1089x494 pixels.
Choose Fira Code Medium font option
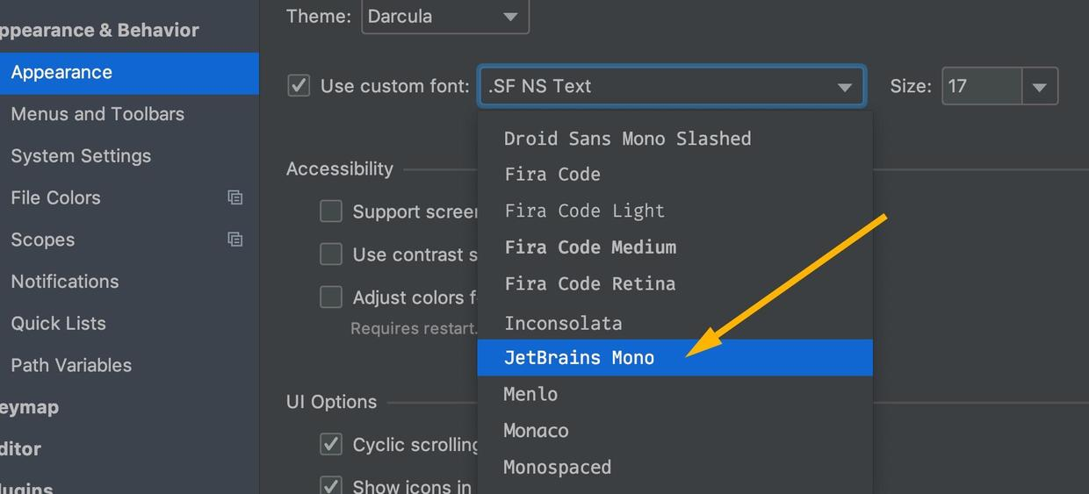coord(590,247)
